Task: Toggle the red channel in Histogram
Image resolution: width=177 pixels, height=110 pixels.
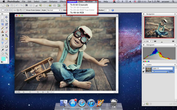Action: [145, 61]
